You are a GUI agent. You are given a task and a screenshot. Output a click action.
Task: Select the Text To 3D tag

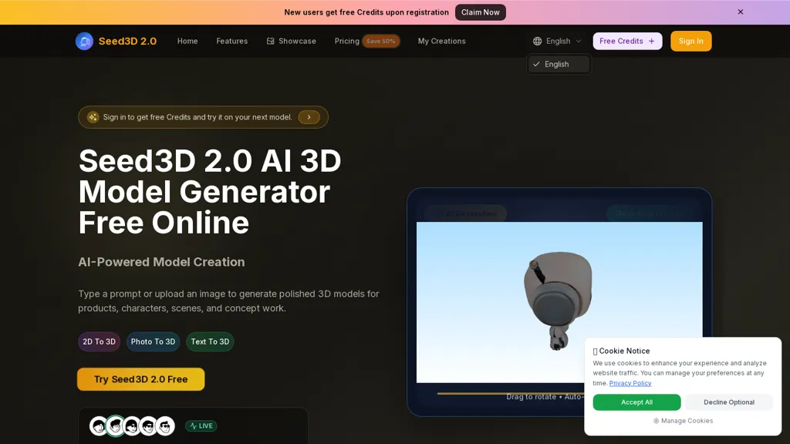click(x=210, y=341)
